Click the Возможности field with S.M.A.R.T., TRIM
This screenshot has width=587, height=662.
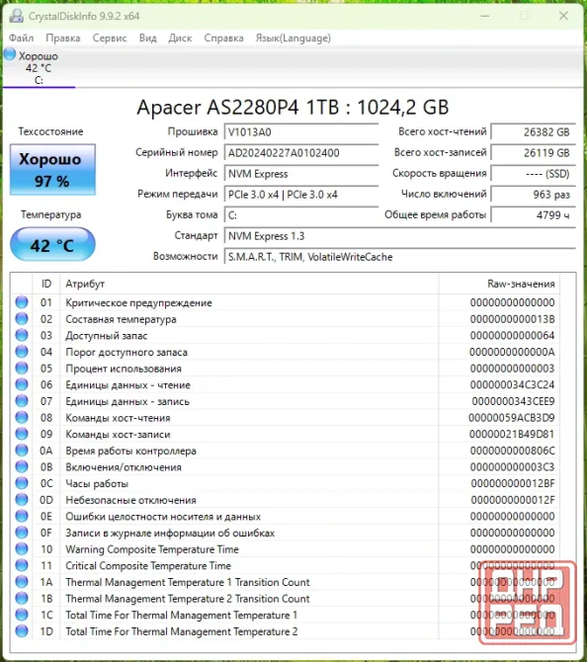[399, 257]
